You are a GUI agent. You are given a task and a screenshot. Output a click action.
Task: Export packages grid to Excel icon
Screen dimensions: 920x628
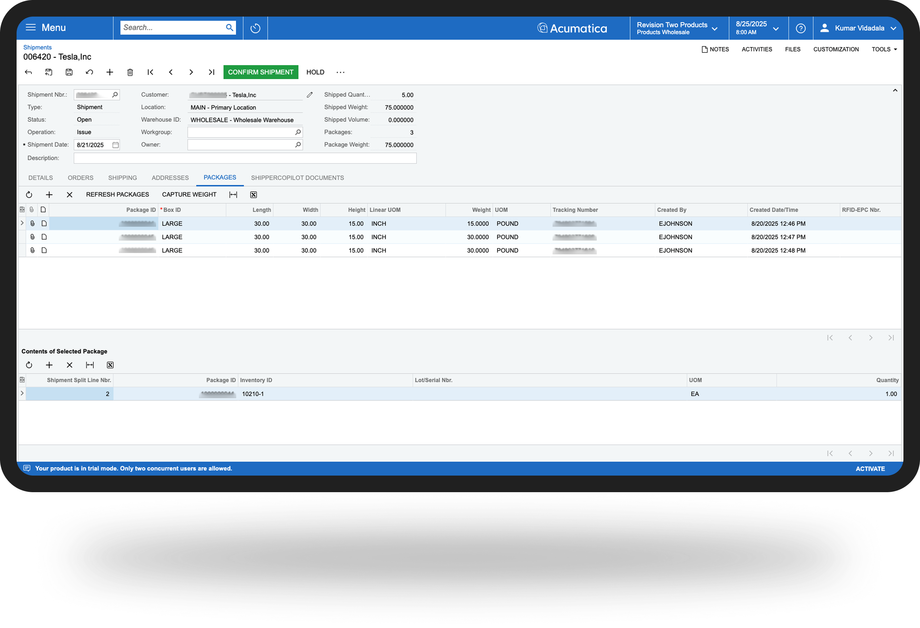point(253,195)
